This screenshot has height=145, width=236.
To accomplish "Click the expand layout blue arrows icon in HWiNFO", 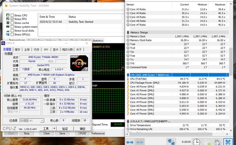I will [130, 142].
